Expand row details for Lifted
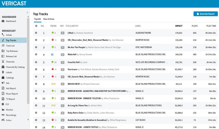 click(x=36, y=33)
